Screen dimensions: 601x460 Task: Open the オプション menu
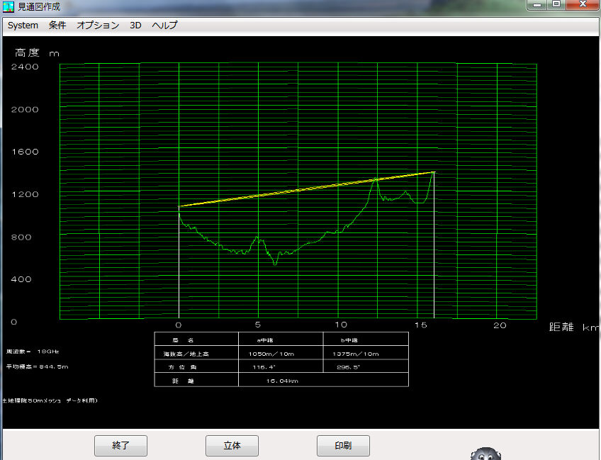[x=98, y=25]
